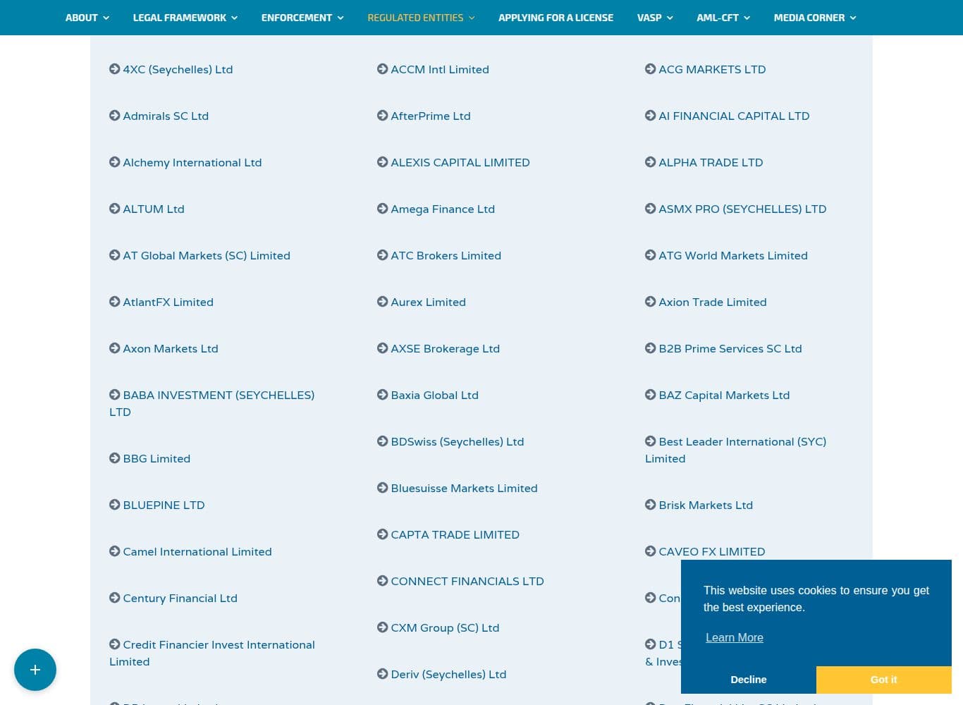The width and height of the screenshot is (963, 705).
Task: Click arrow icon beside Axon Markets Ltd
Action: tap(114, 348)
